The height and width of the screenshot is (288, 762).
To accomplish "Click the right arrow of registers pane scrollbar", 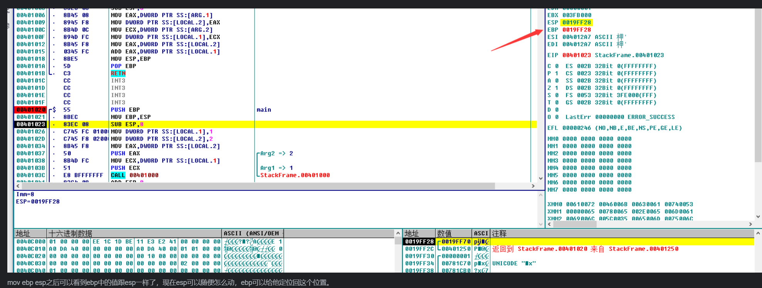I will pos(750,224).
